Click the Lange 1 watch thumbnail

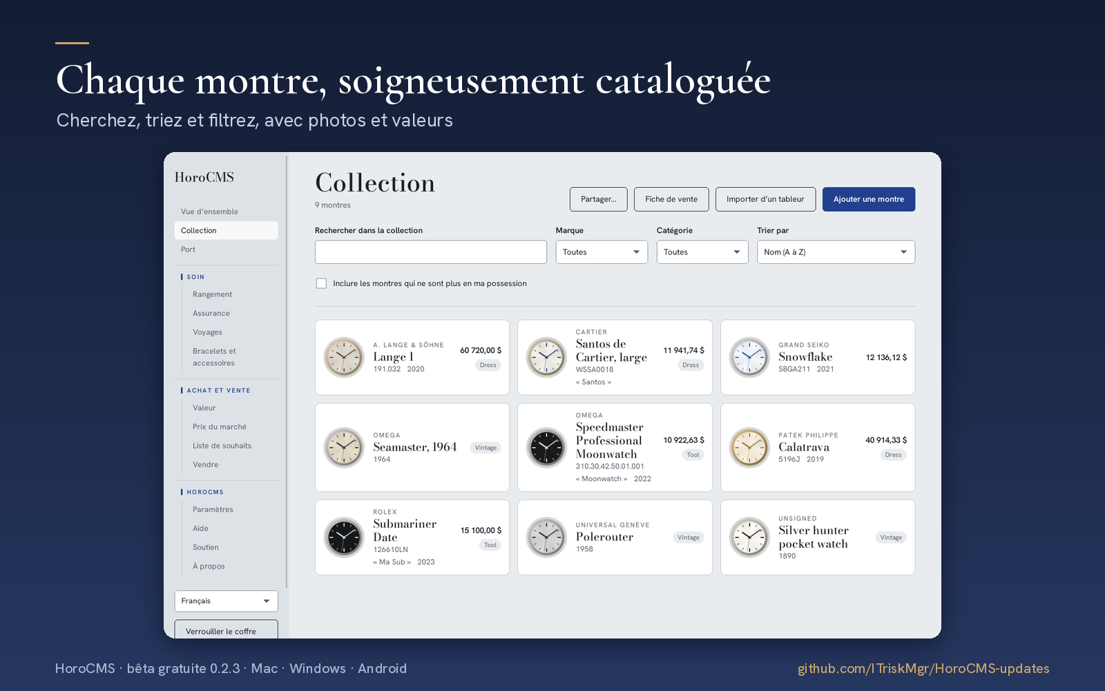click(x=344, y=357)
